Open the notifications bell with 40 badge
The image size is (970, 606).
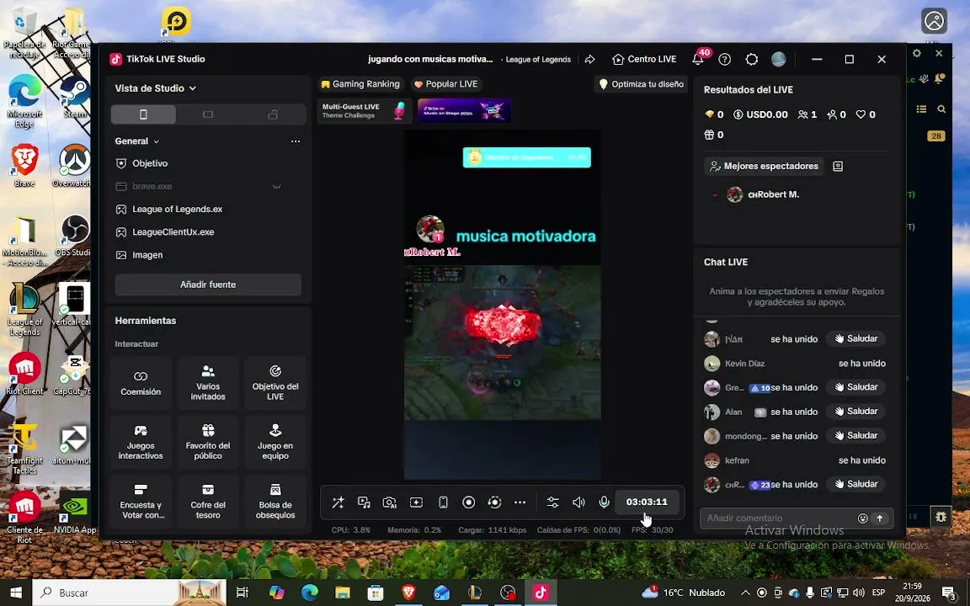click(x=698, y=60)
